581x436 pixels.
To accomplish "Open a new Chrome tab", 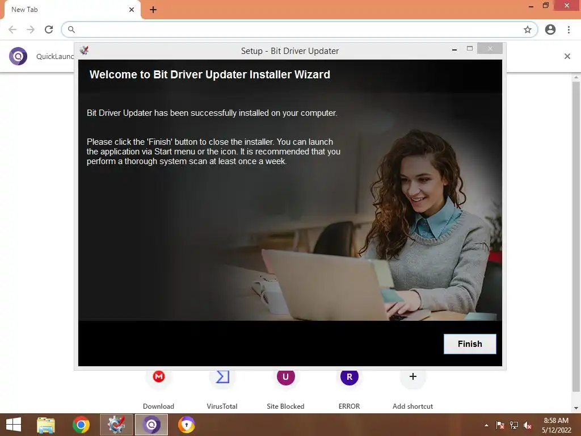I will point(153,10).
